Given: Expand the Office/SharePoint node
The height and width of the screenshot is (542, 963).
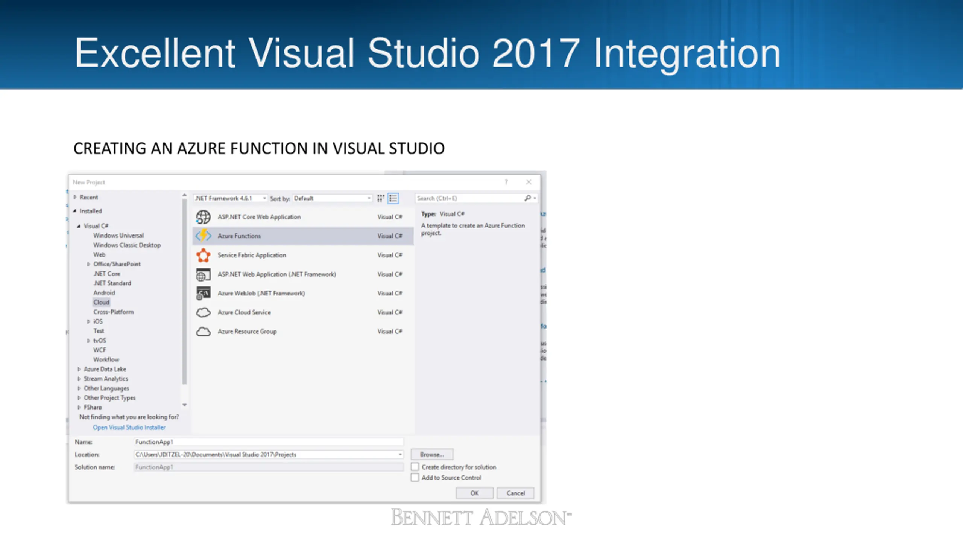Looking at the screenshot, I should pyautogui.click(x=88, y=264).
